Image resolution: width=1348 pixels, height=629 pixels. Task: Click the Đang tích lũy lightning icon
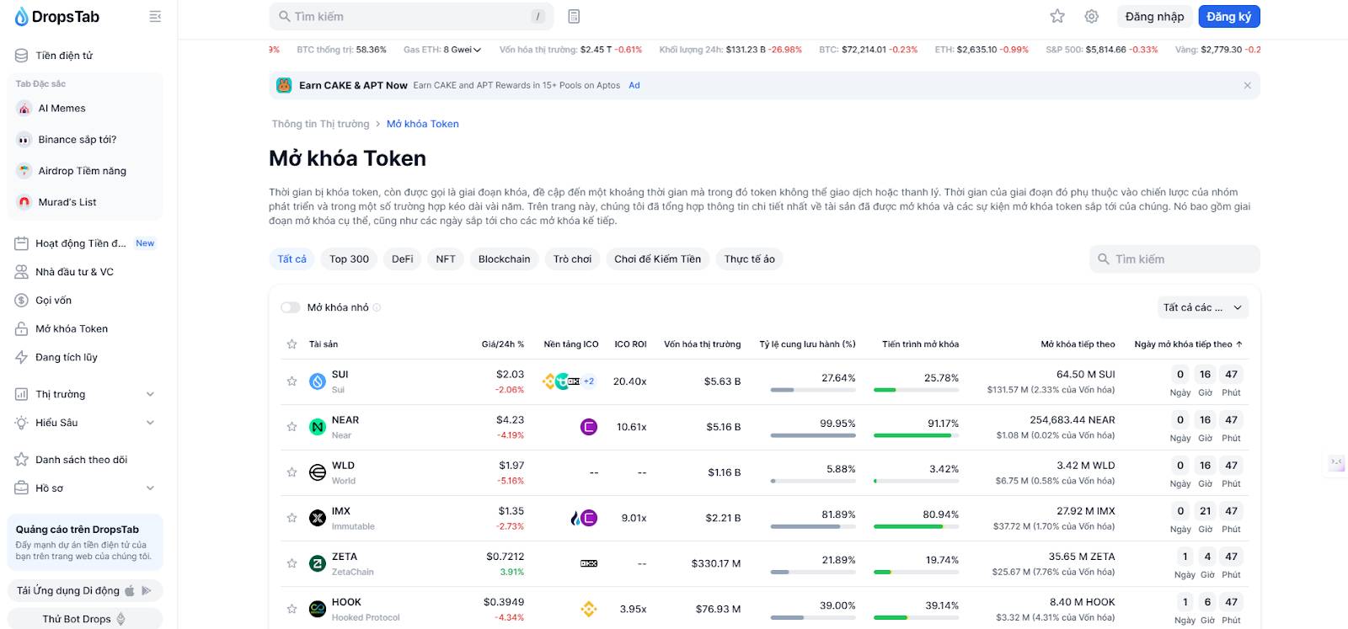click(x=22, y=358)
